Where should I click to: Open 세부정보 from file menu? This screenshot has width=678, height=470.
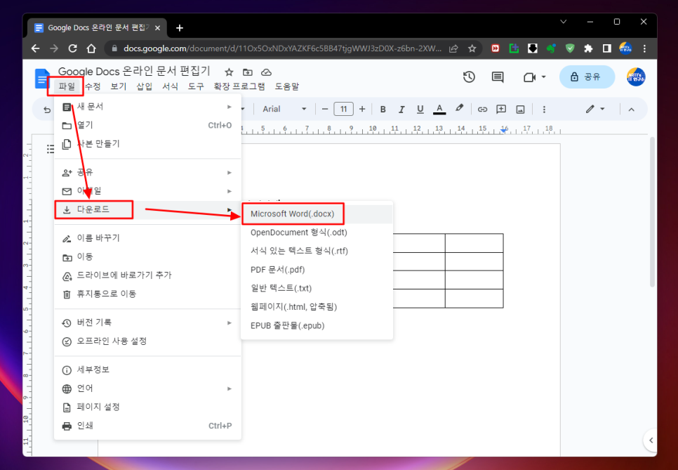pos(147,370)
